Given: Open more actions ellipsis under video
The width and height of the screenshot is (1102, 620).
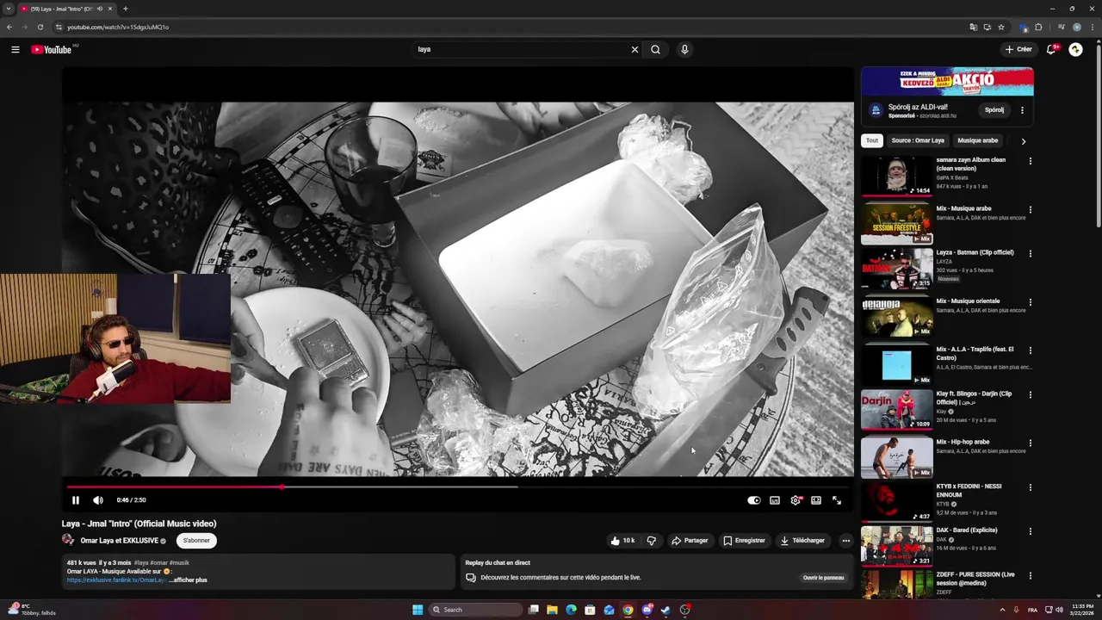Looking at the screenshot, I should [x=845, y=541].
